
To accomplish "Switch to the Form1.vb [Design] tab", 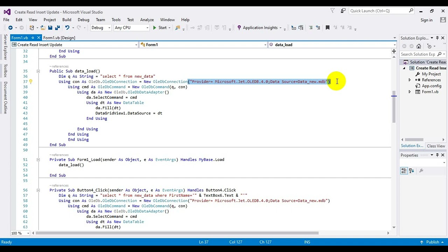I will coord(59,38).
